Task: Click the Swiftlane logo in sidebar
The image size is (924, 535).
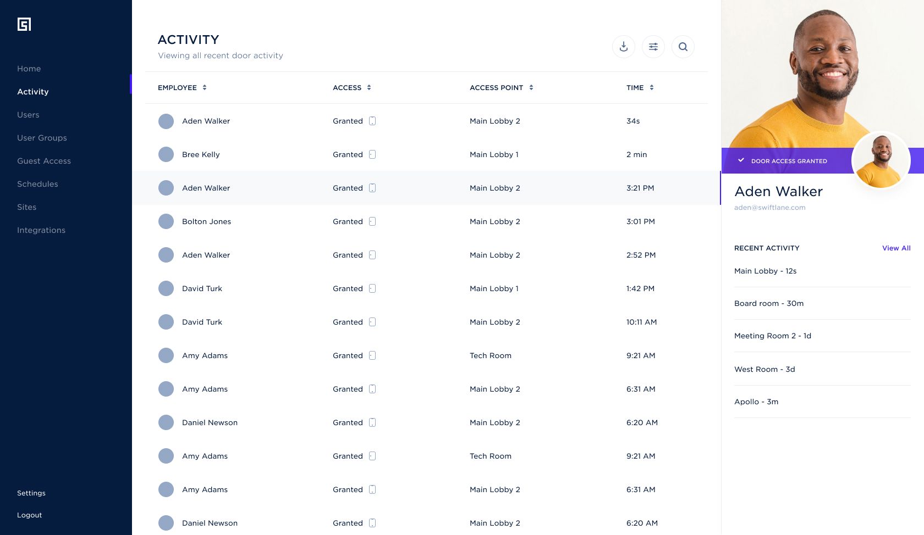Action: (24, 24)
